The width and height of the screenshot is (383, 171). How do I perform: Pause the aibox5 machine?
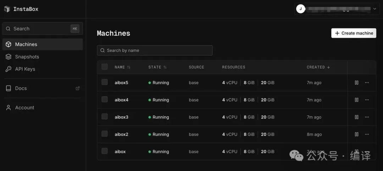pos(357,83)
